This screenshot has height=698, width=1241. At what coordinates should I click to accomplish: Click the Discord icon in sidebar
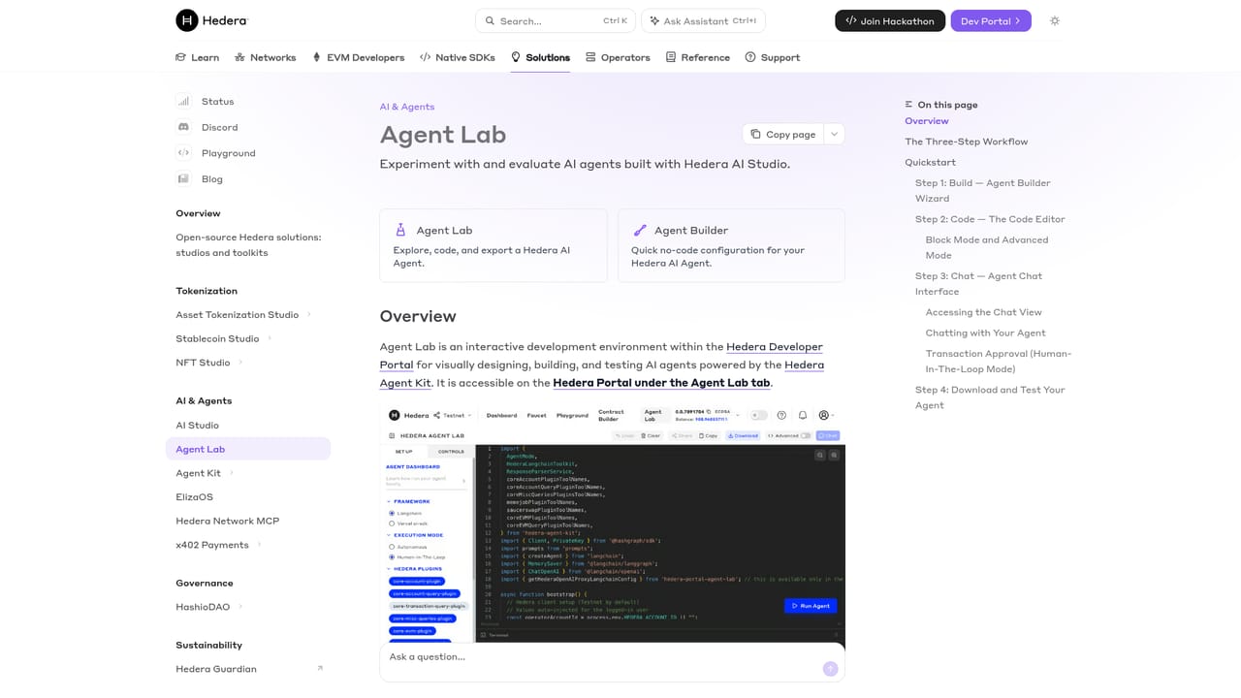pos(183,127)
